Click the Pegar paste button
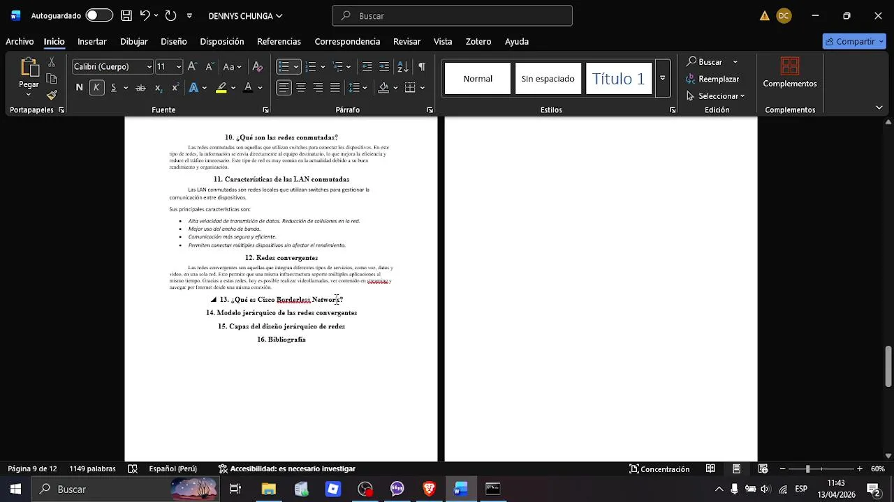894x502 pixels. coord(29,77)
